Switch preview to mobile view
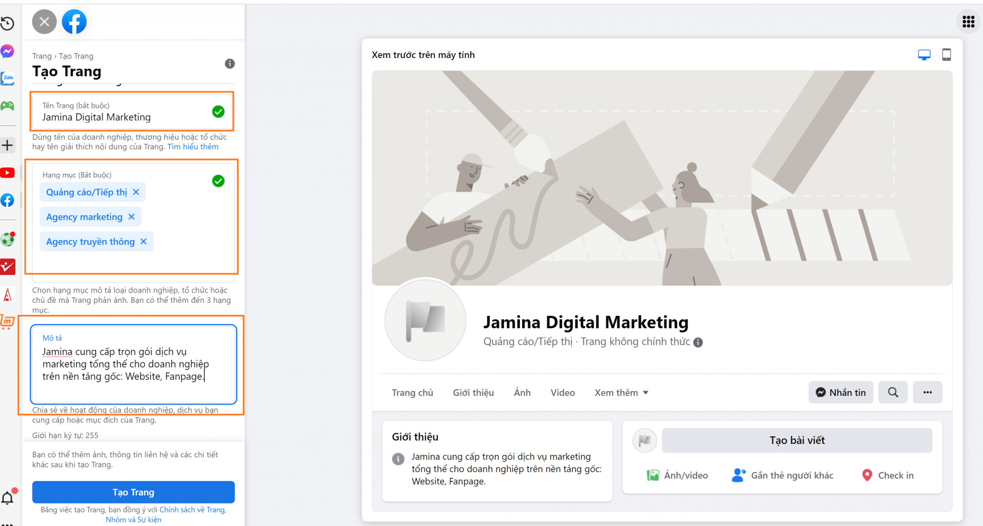The height and width of the screenshot is (526, 983). tap(947, 55)
